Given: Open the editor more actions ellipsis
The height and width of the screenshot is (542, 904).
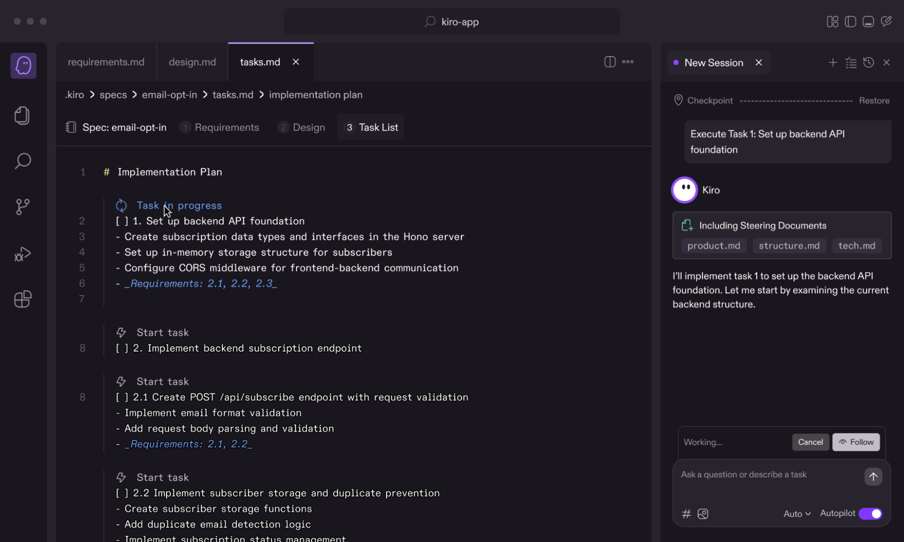Looking at the screenshot, I should click(x=628, y=62).
